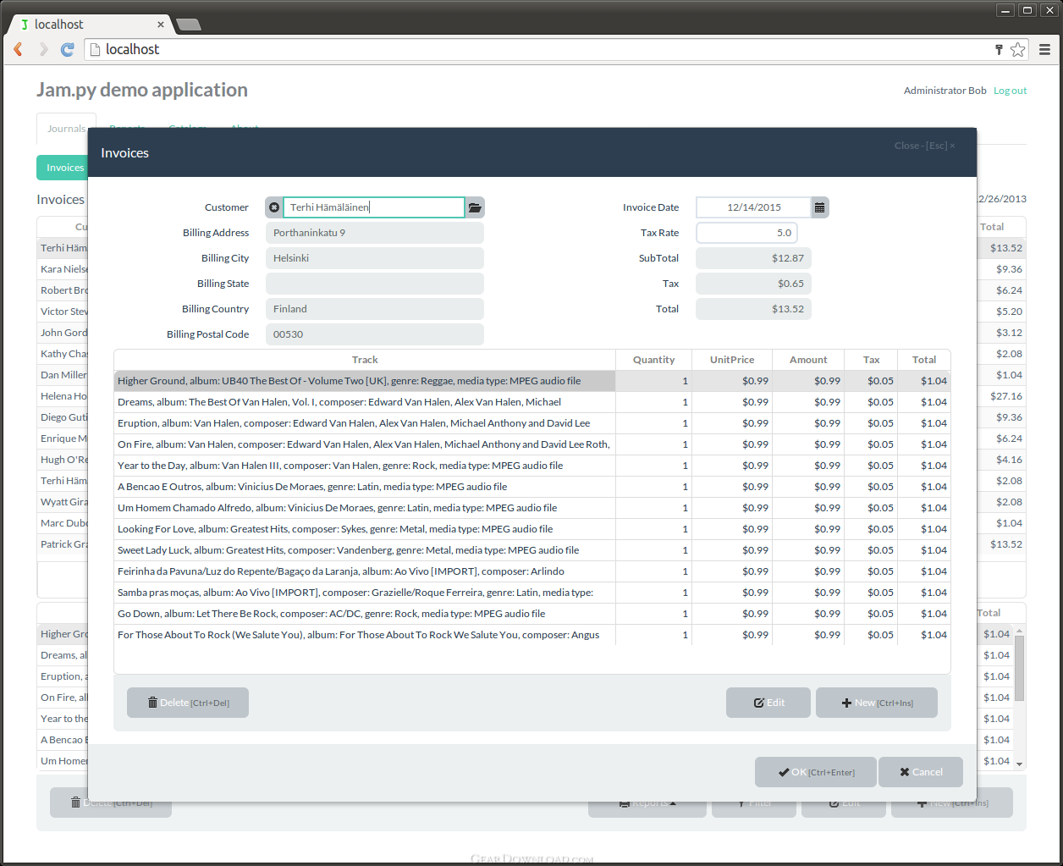Select the Dreams track row

click(531, 402)
